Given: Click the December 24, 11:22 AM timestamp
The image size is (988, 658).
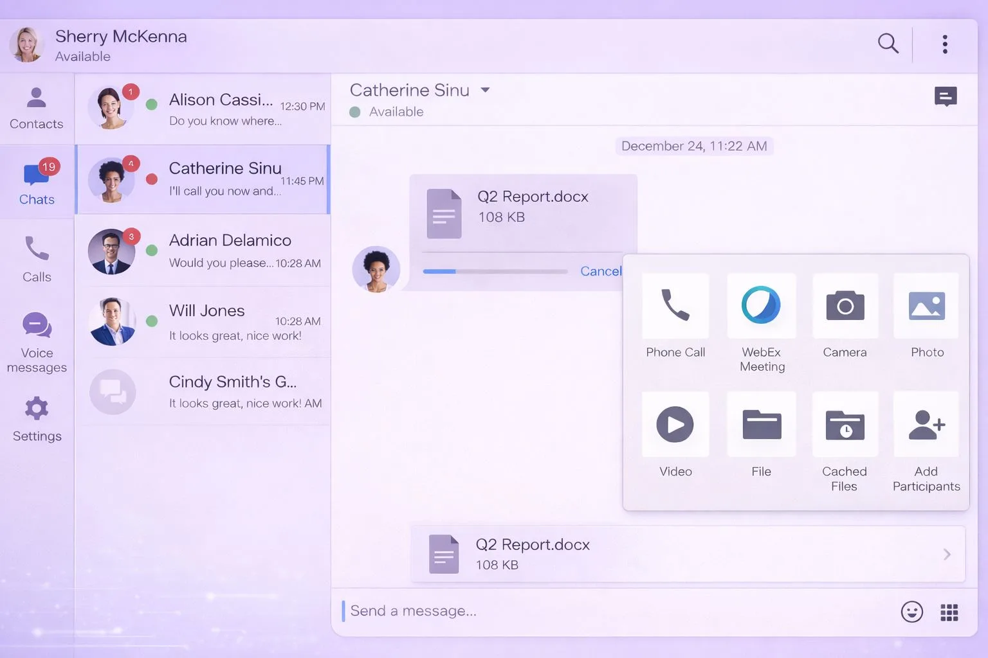Looking at the screenshot, I should pos(694,146).
